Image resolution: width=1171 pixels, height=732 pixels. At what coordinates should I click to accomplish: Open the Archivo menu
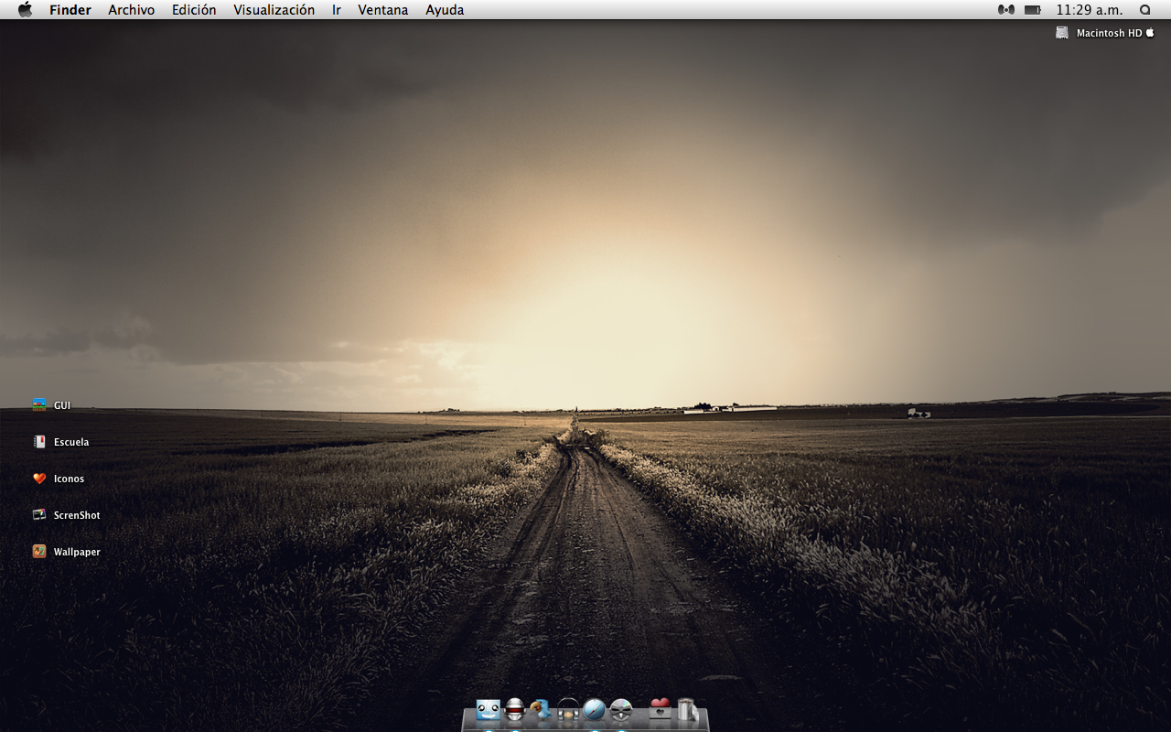click(132, 10)
